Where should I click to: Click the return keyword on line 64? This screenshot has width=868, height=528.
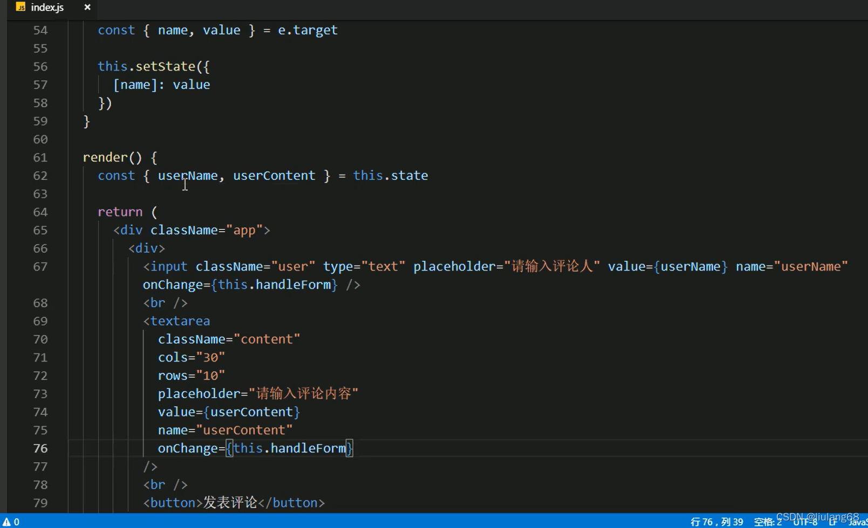tap(120, 212)
